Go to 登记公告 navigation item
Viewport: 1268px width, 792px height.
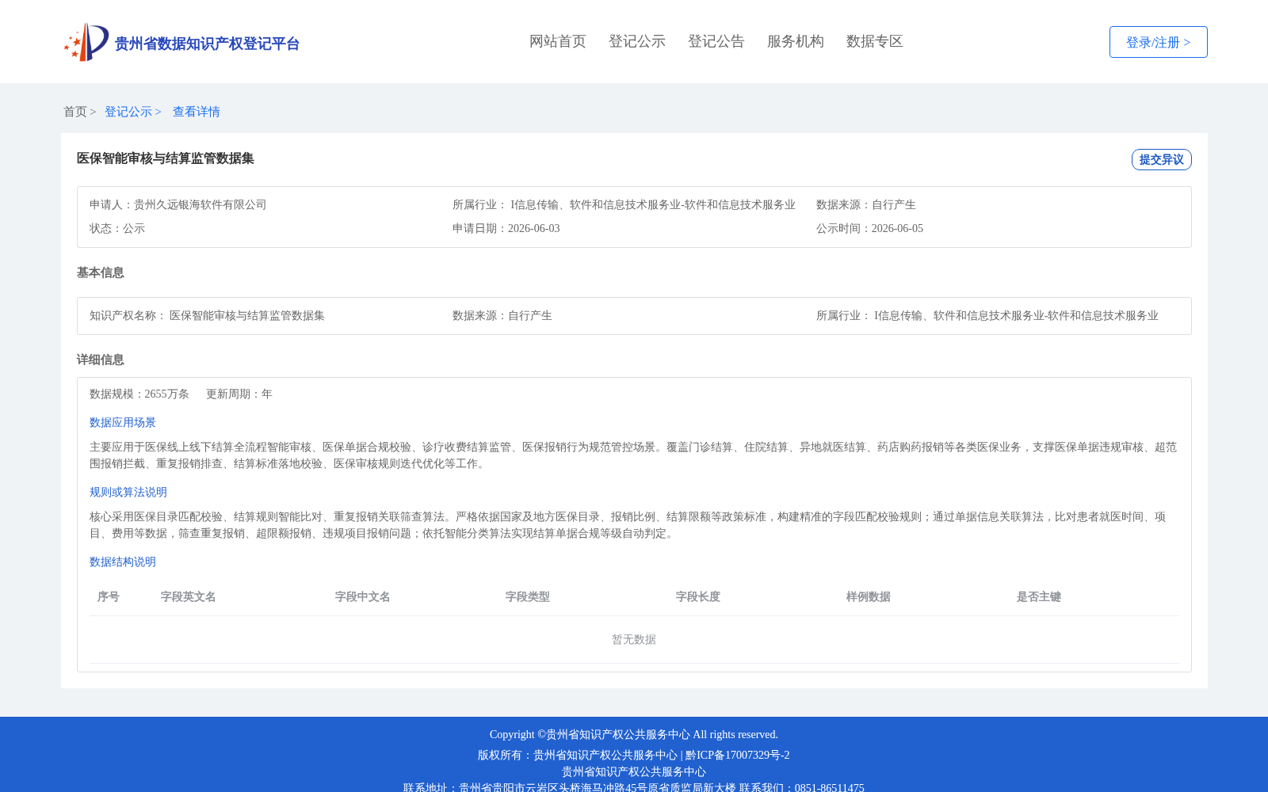point(716,41)
